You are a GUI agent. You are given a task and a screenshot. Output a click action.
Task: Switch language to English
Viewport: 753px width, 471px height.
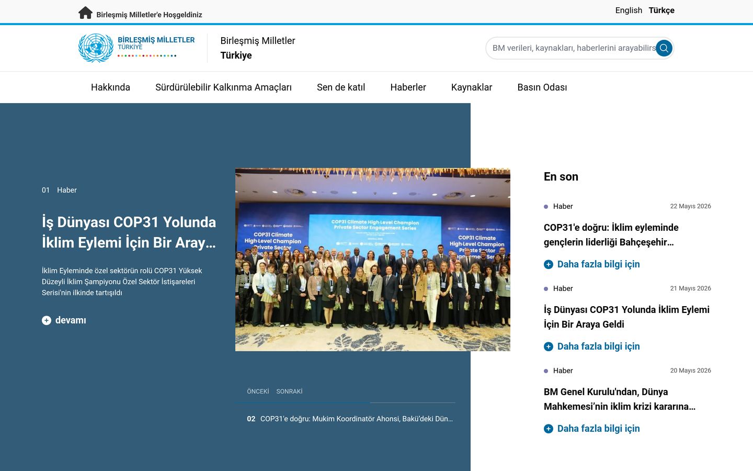coord(629,10)
